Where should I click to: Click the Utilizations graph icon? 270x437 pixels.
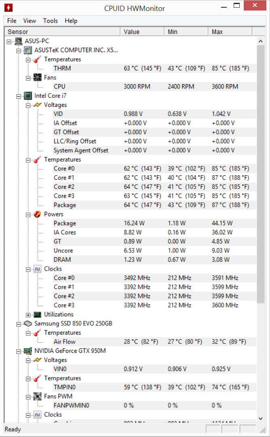pyautogui.click(x=38, y=315)
